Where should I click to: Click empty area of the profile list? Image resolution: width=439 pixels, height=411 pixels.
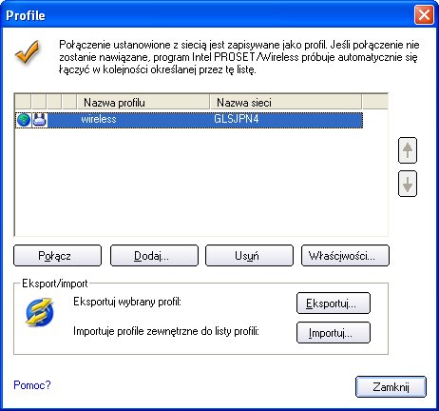click(x=201, y=183)
